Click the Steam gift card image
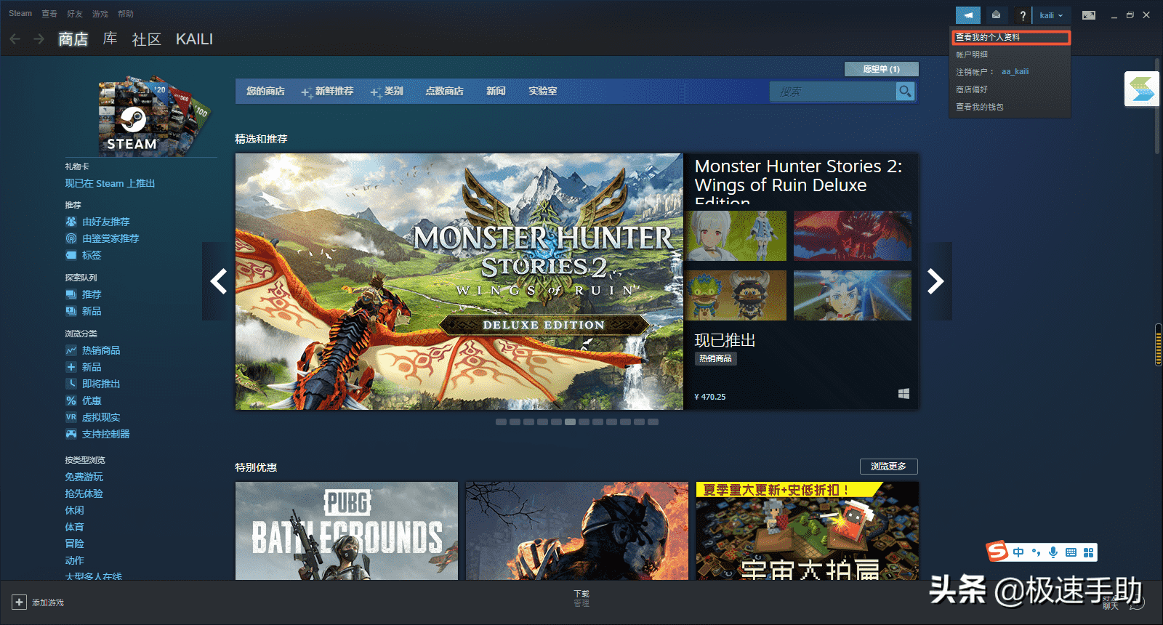This screenshot has height=625, width=1163. coord(153,116)
